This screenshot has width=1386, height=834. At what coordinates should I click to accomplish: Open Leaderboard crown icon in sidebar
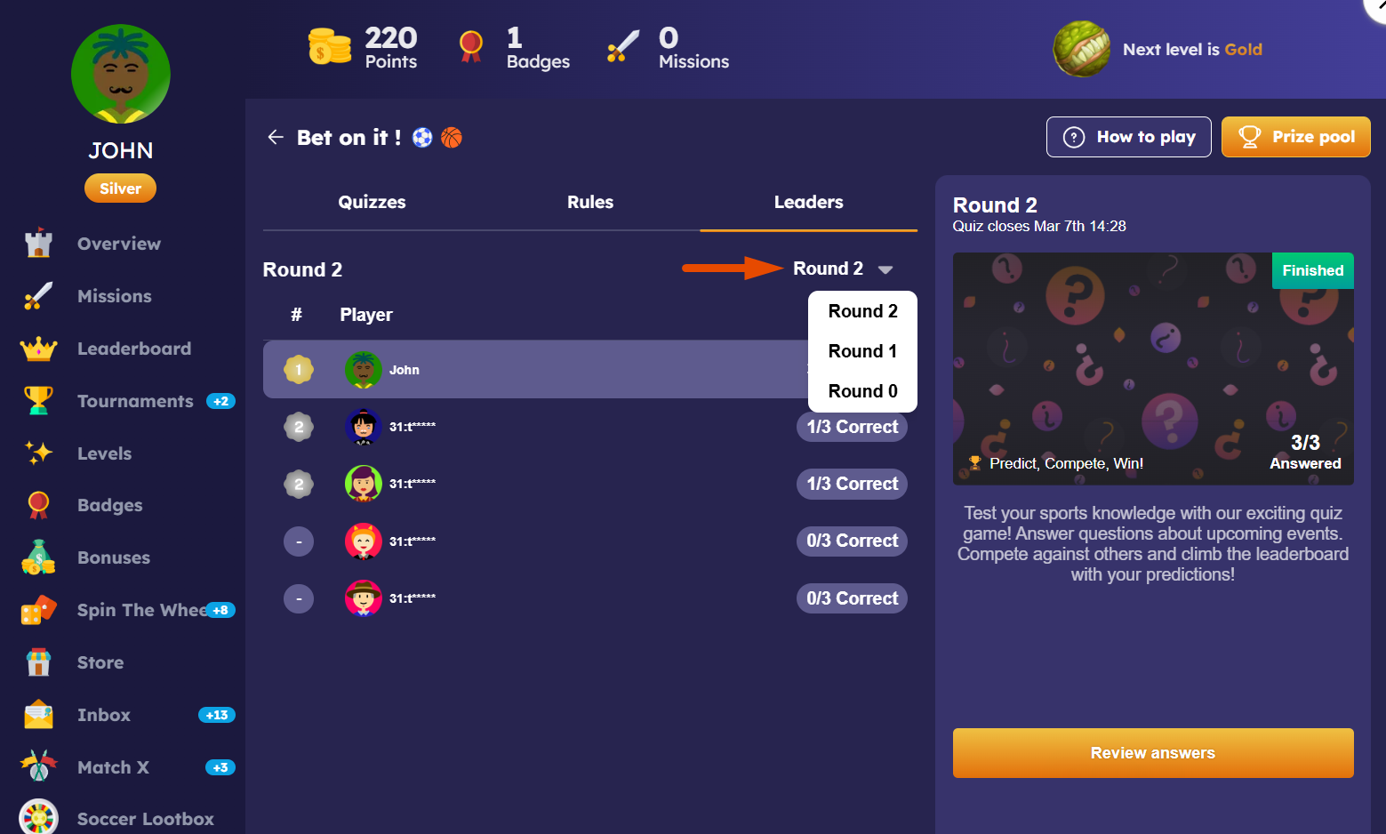pos(38,349)
